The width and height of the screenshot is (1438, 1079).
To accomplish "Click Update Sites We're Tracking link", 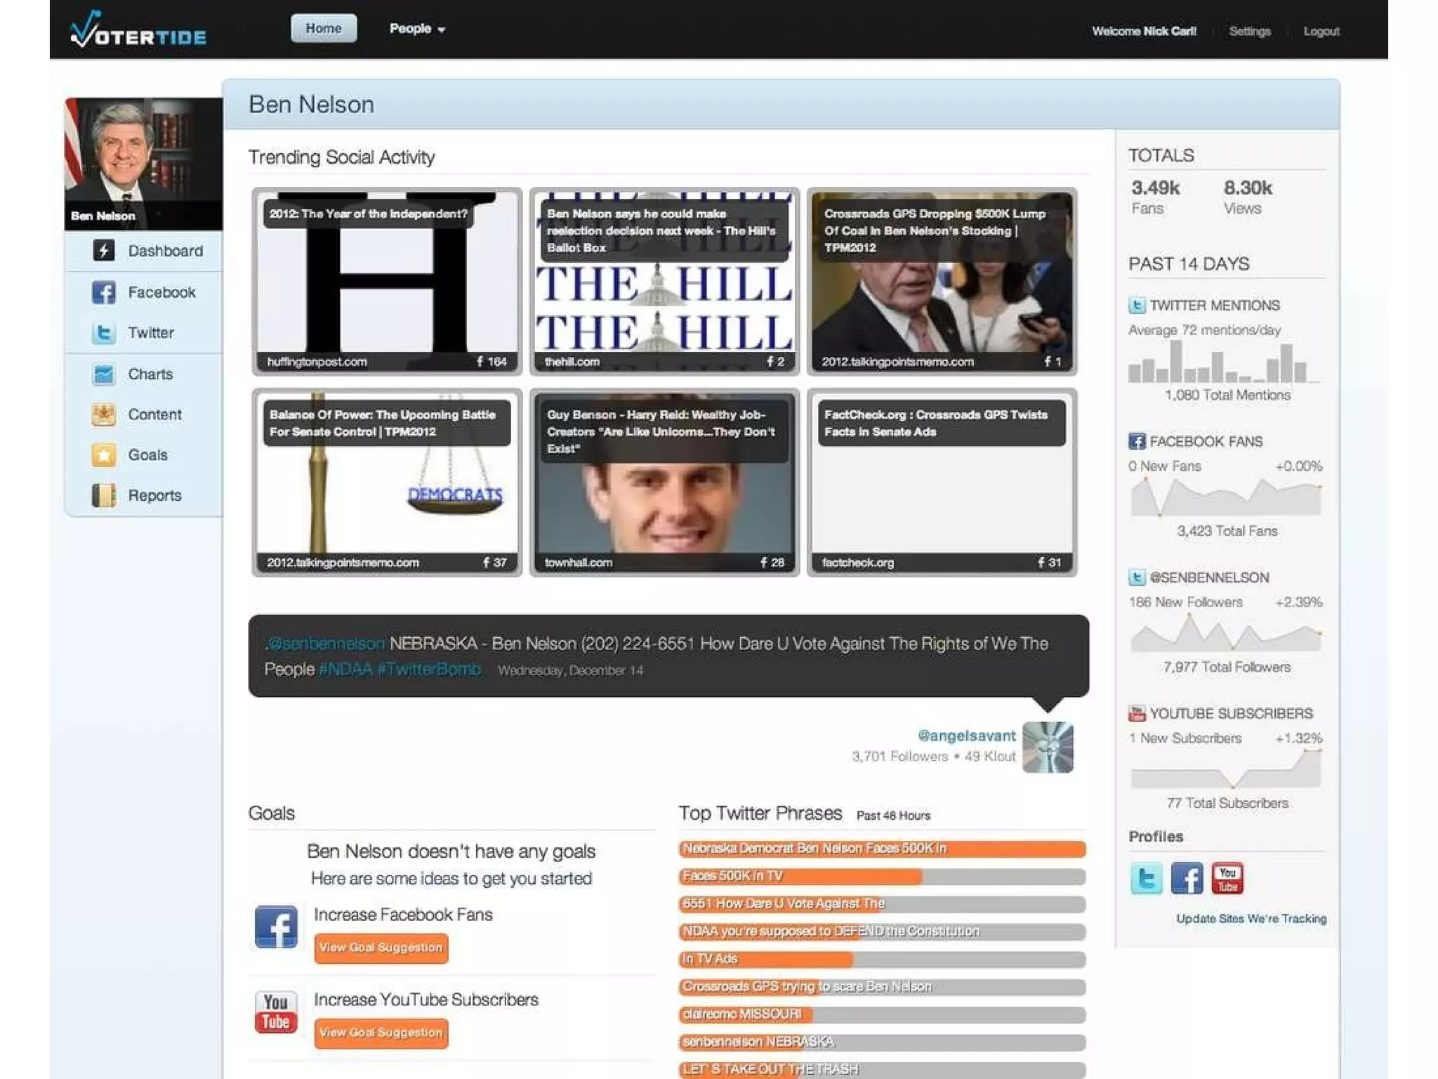I will (x=1251, y=919).
